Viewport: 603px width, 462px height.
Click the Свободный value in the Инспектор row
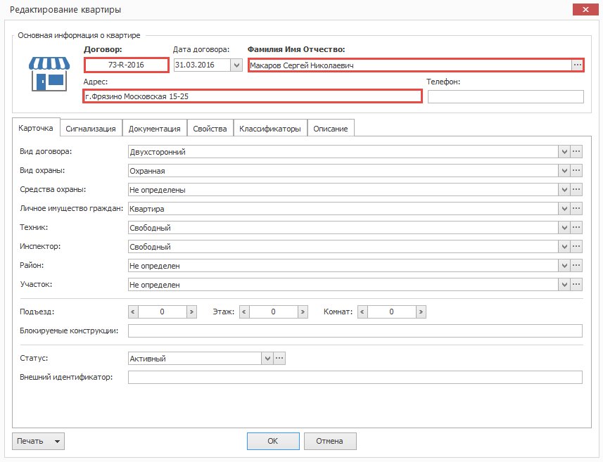pos(343,247)
